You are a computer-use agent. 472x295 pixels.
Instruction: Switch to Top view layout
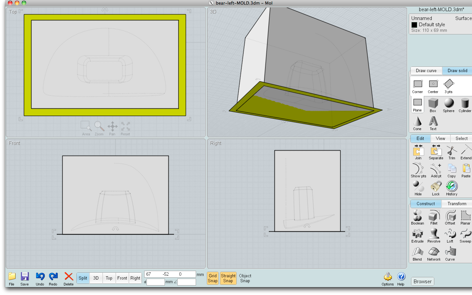[x=109, y=278]
